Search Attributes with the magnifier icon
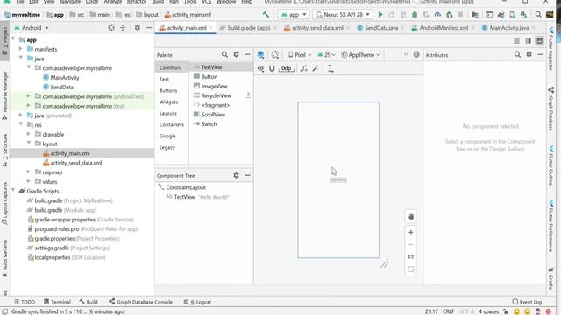This screenshot has height=315, width=561. coord(517,54)
